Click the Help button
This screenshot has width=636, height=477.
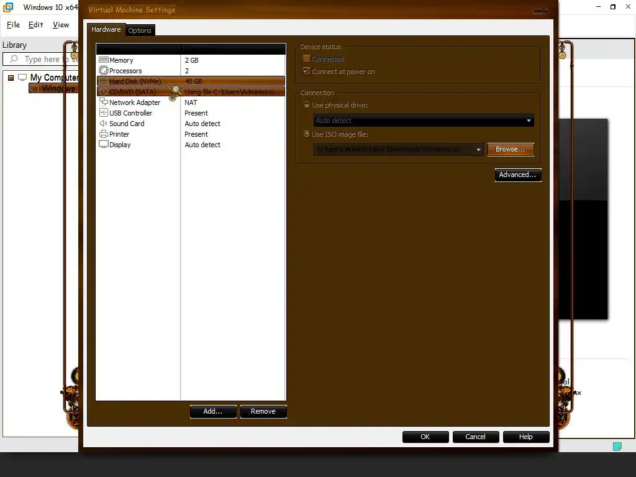tap(525, 437)
